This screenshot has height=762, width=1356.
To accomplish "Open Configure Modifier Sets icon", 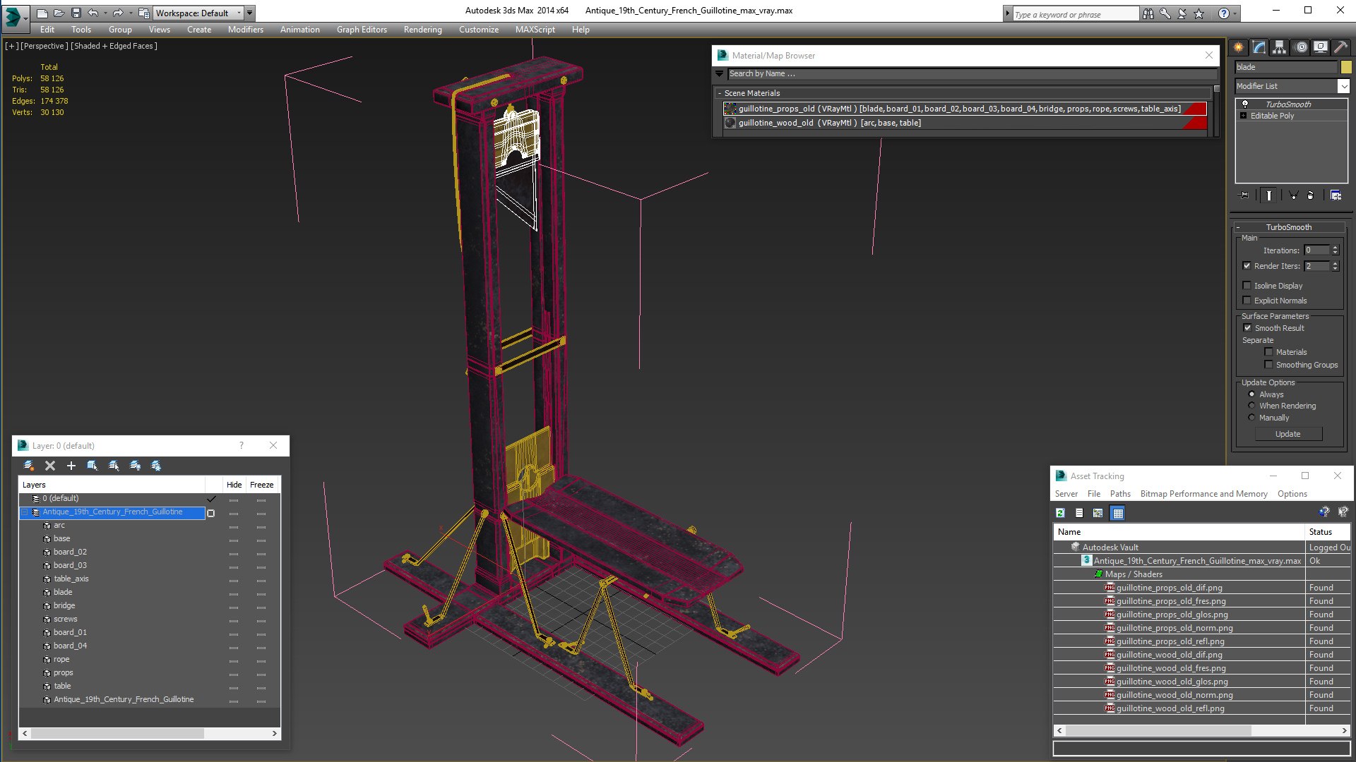I will click(x=1336, y=195).
